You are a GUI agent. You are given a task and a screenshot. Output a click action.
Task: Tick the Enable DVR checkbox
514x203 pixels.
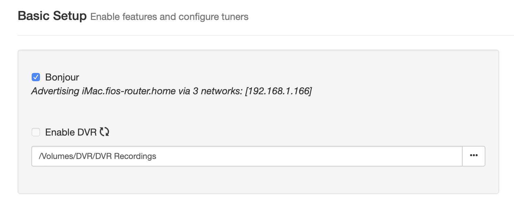click(36, 132)
